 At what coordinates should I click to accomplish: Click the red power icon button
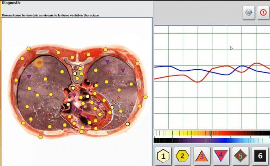(x=263, y=12)
